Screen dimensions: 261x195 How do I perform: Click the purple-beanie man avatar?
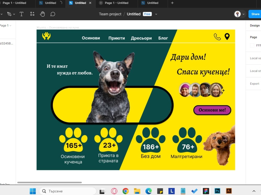(185, 90)
